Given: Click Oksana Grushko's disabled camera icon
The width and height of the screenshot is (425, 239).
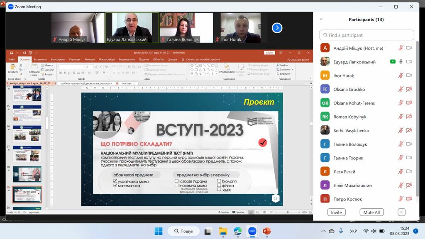Looking at the screenshot, I should click(x=409, y=89).
